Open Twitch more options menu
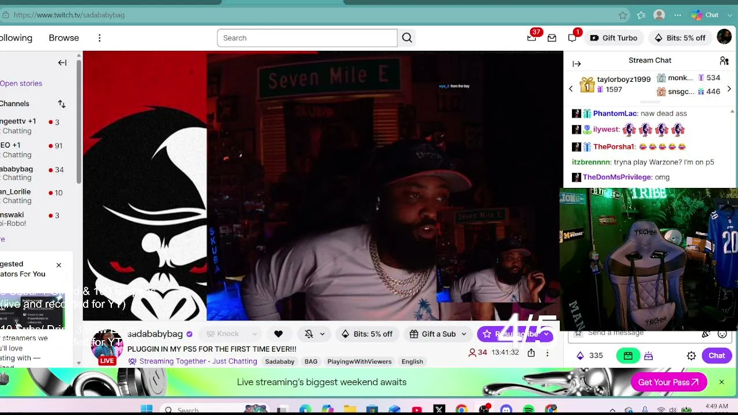The image size is (738, 415). (x=99, y=38)
